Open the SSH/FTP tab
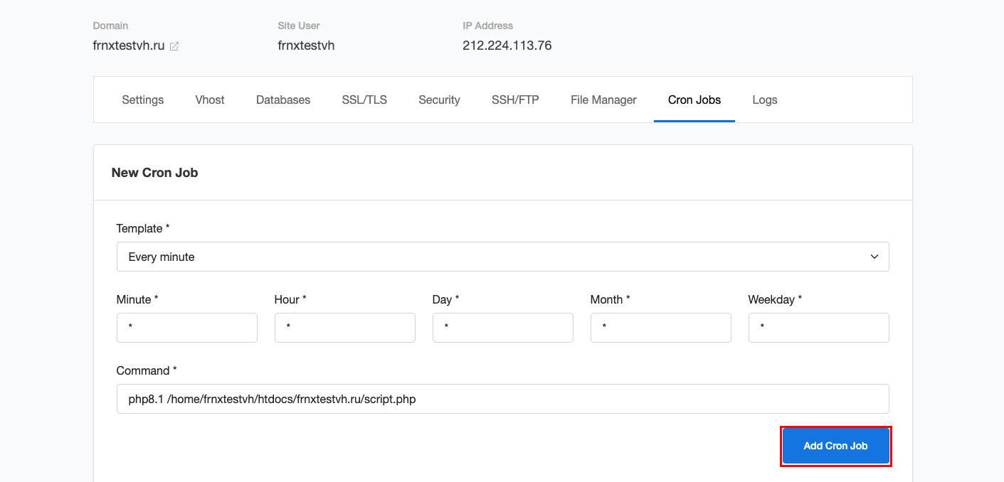The image size is (1004, 482). pyautogui.click(x=515, y=100)
